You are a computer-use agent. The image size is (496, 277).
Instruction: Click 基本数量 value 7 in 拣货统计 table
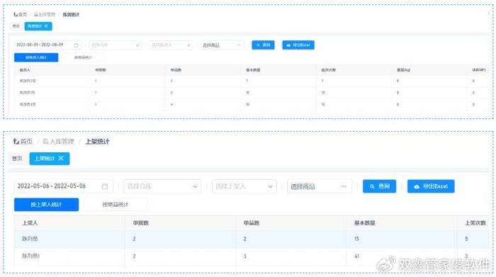pyautogui.click(x=247, y=81)
